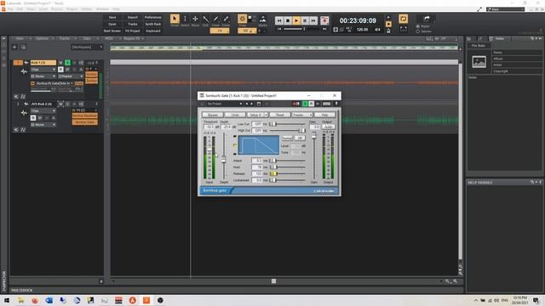
Task: Open the Edit menu
Action: tap(20, 9)
